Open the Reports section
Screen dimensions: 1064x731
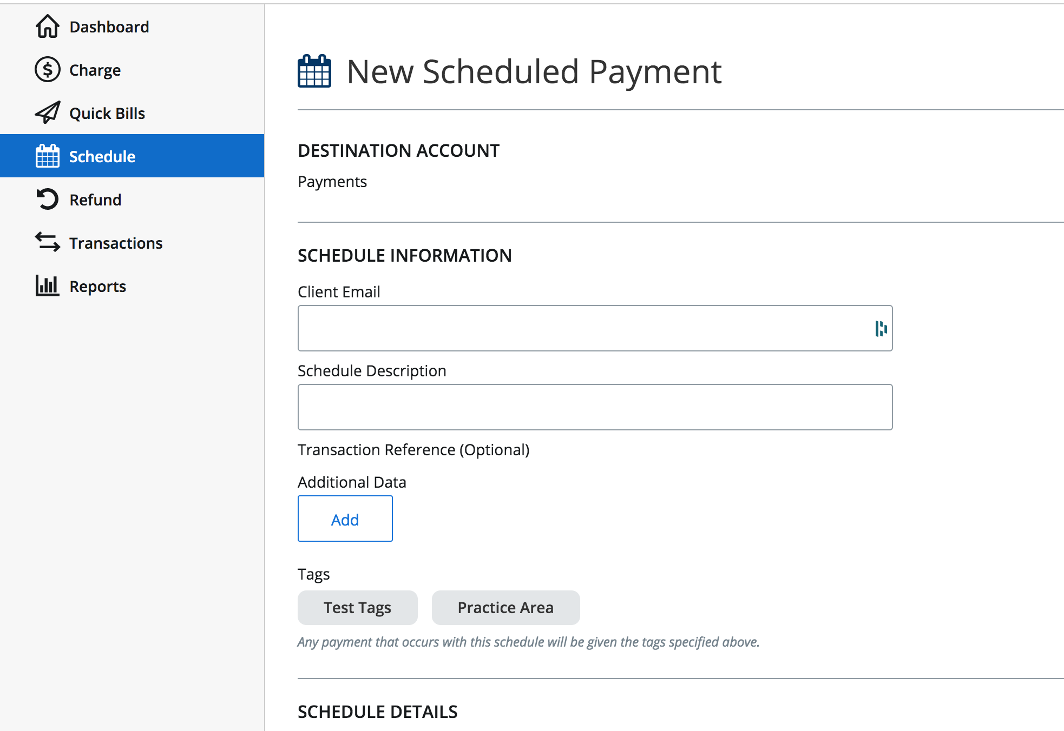tap(97, 287)
